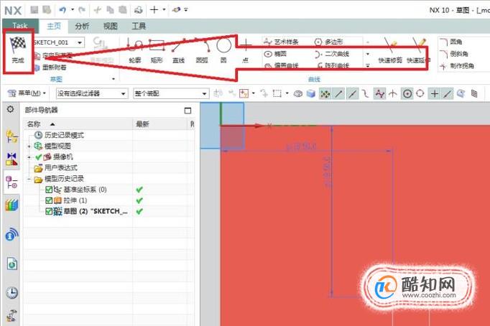Activate the Quick Extend (快速延伸) tool
Viewport: 490px width, 326px height.
click(419, 50)
